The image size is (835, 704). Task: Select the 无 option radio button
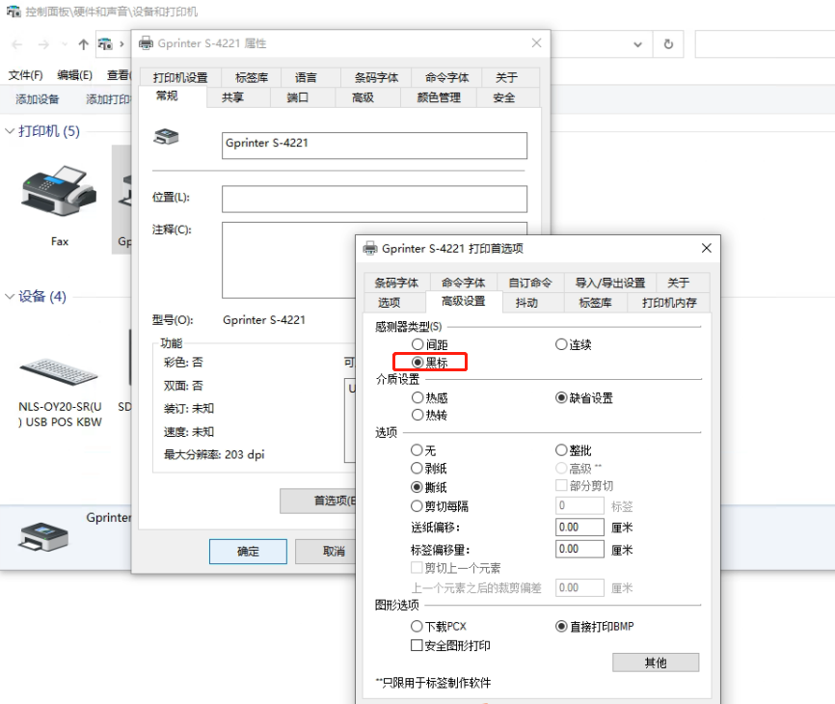click(x=417, y=450)
